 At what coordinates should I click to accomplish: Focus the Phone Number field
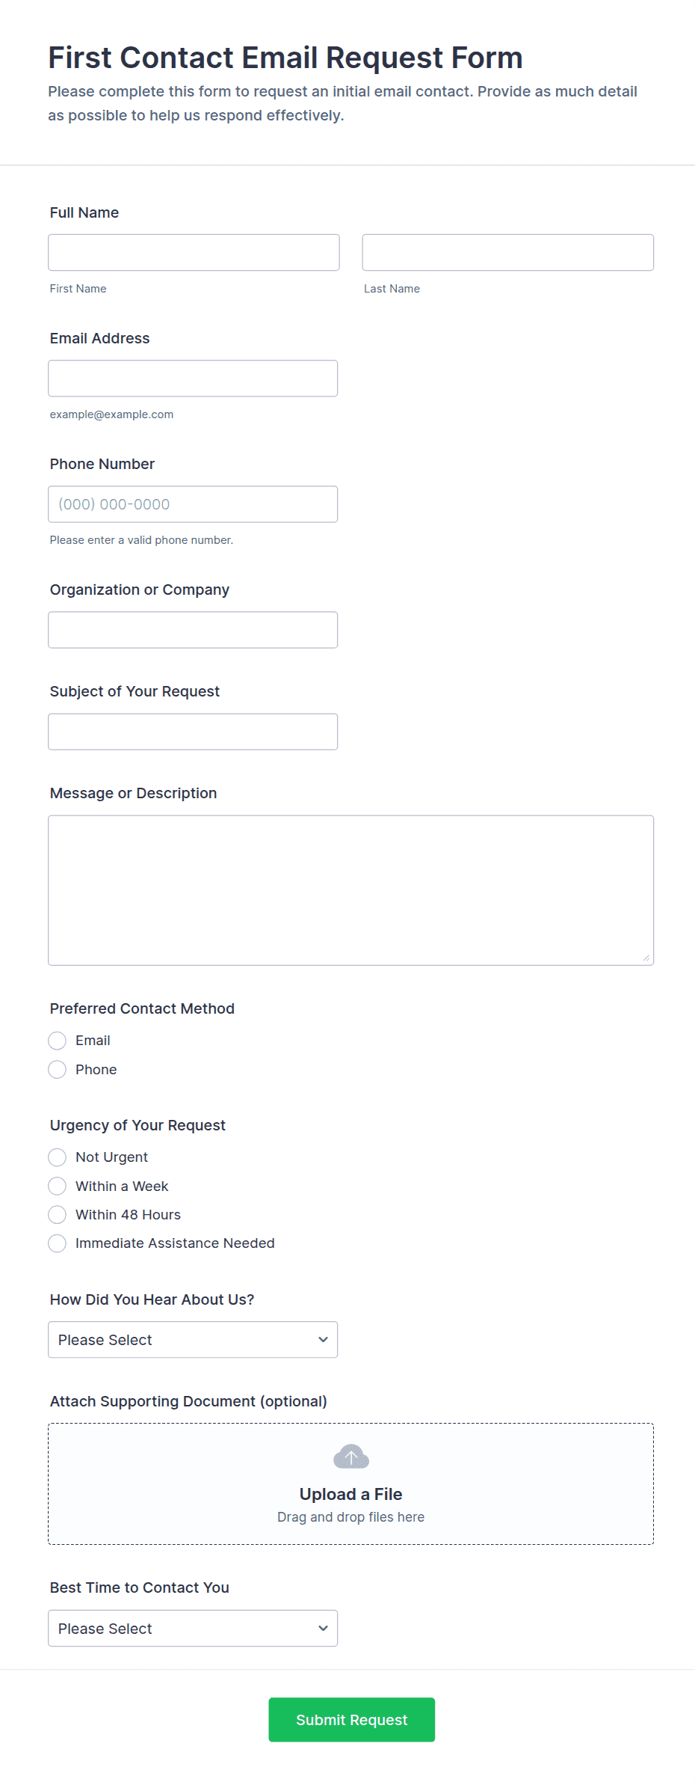click(x=193, y=504)
